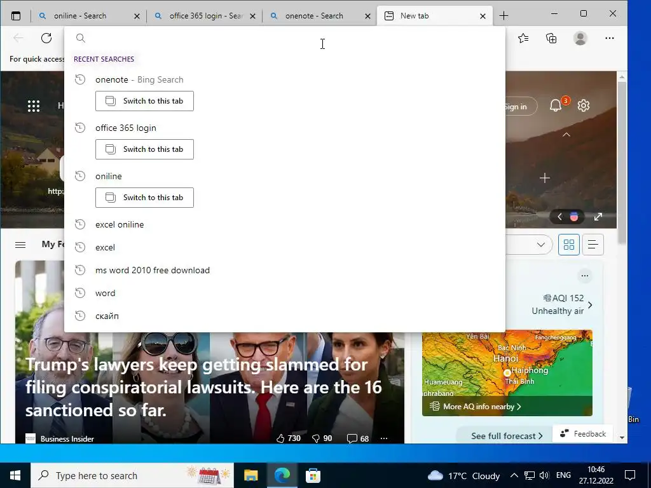Click in the address bar search field
The width and height of the screenshot is (651, 488).
click(285, 38)
